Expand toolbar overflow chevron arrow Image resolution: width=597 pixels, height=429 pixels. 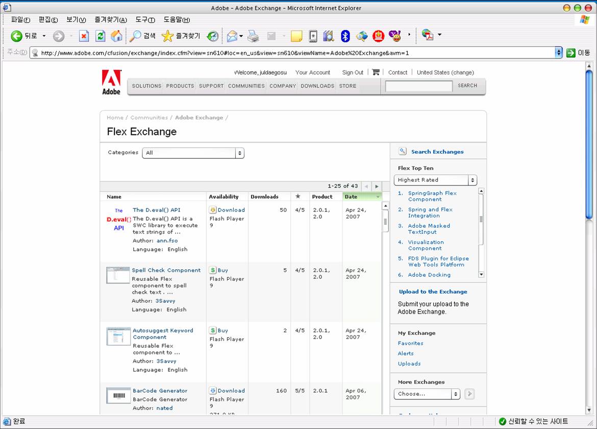(409, 35)
